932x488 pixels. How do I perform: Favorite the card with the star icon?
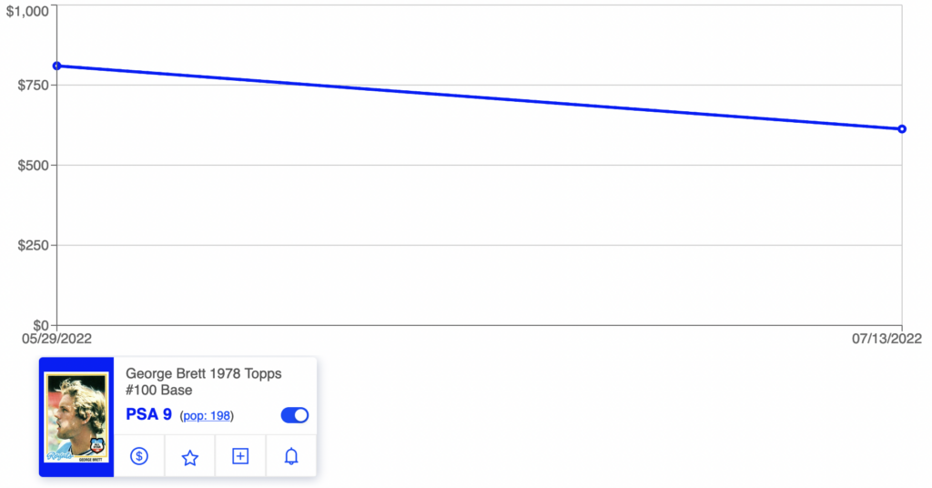click(189, 457)
